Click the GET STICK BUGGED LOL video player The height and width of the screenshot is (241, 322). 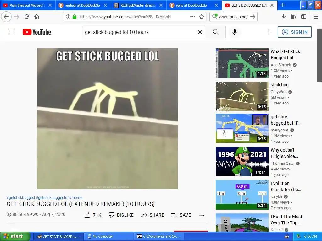108,118
